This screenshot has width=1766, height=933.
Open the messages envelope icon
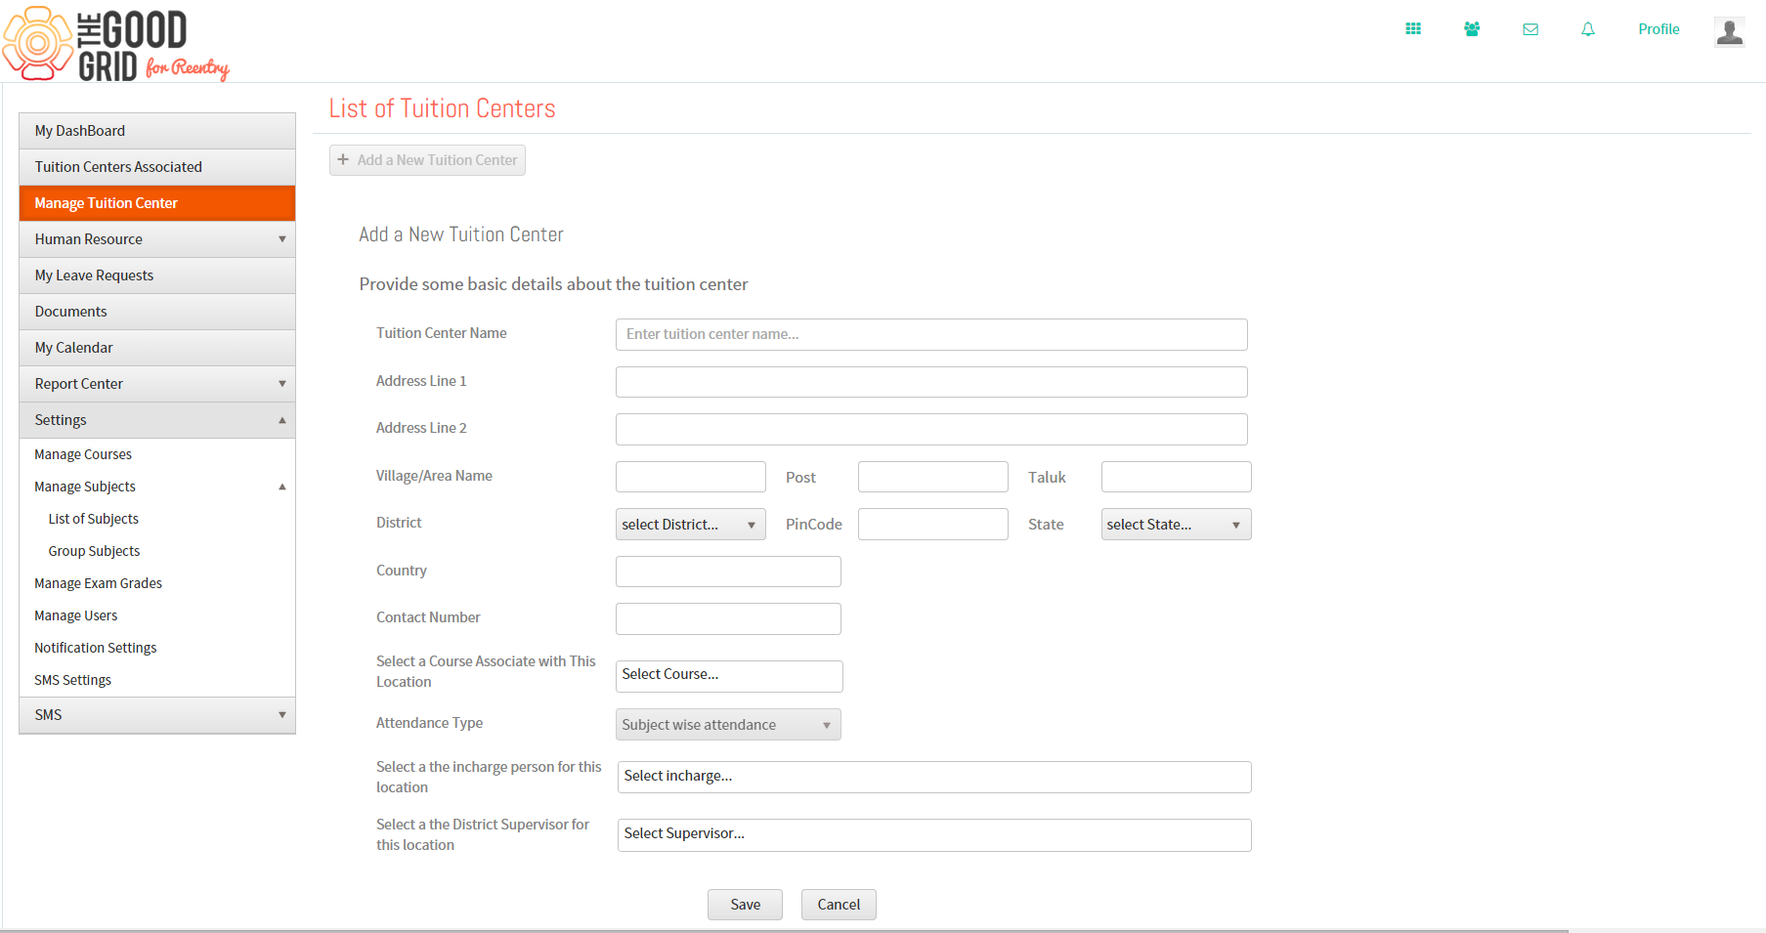(x=1530, y=29)
